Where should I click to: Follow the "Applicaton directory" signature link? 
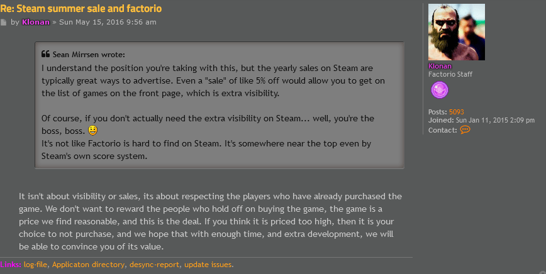88,265
